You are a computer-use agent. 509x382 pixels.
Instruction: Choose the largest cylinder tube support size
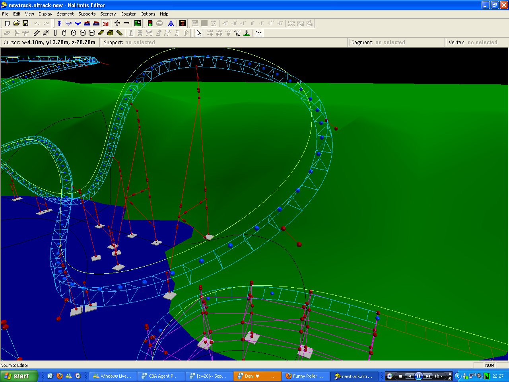tap(92, 33)
